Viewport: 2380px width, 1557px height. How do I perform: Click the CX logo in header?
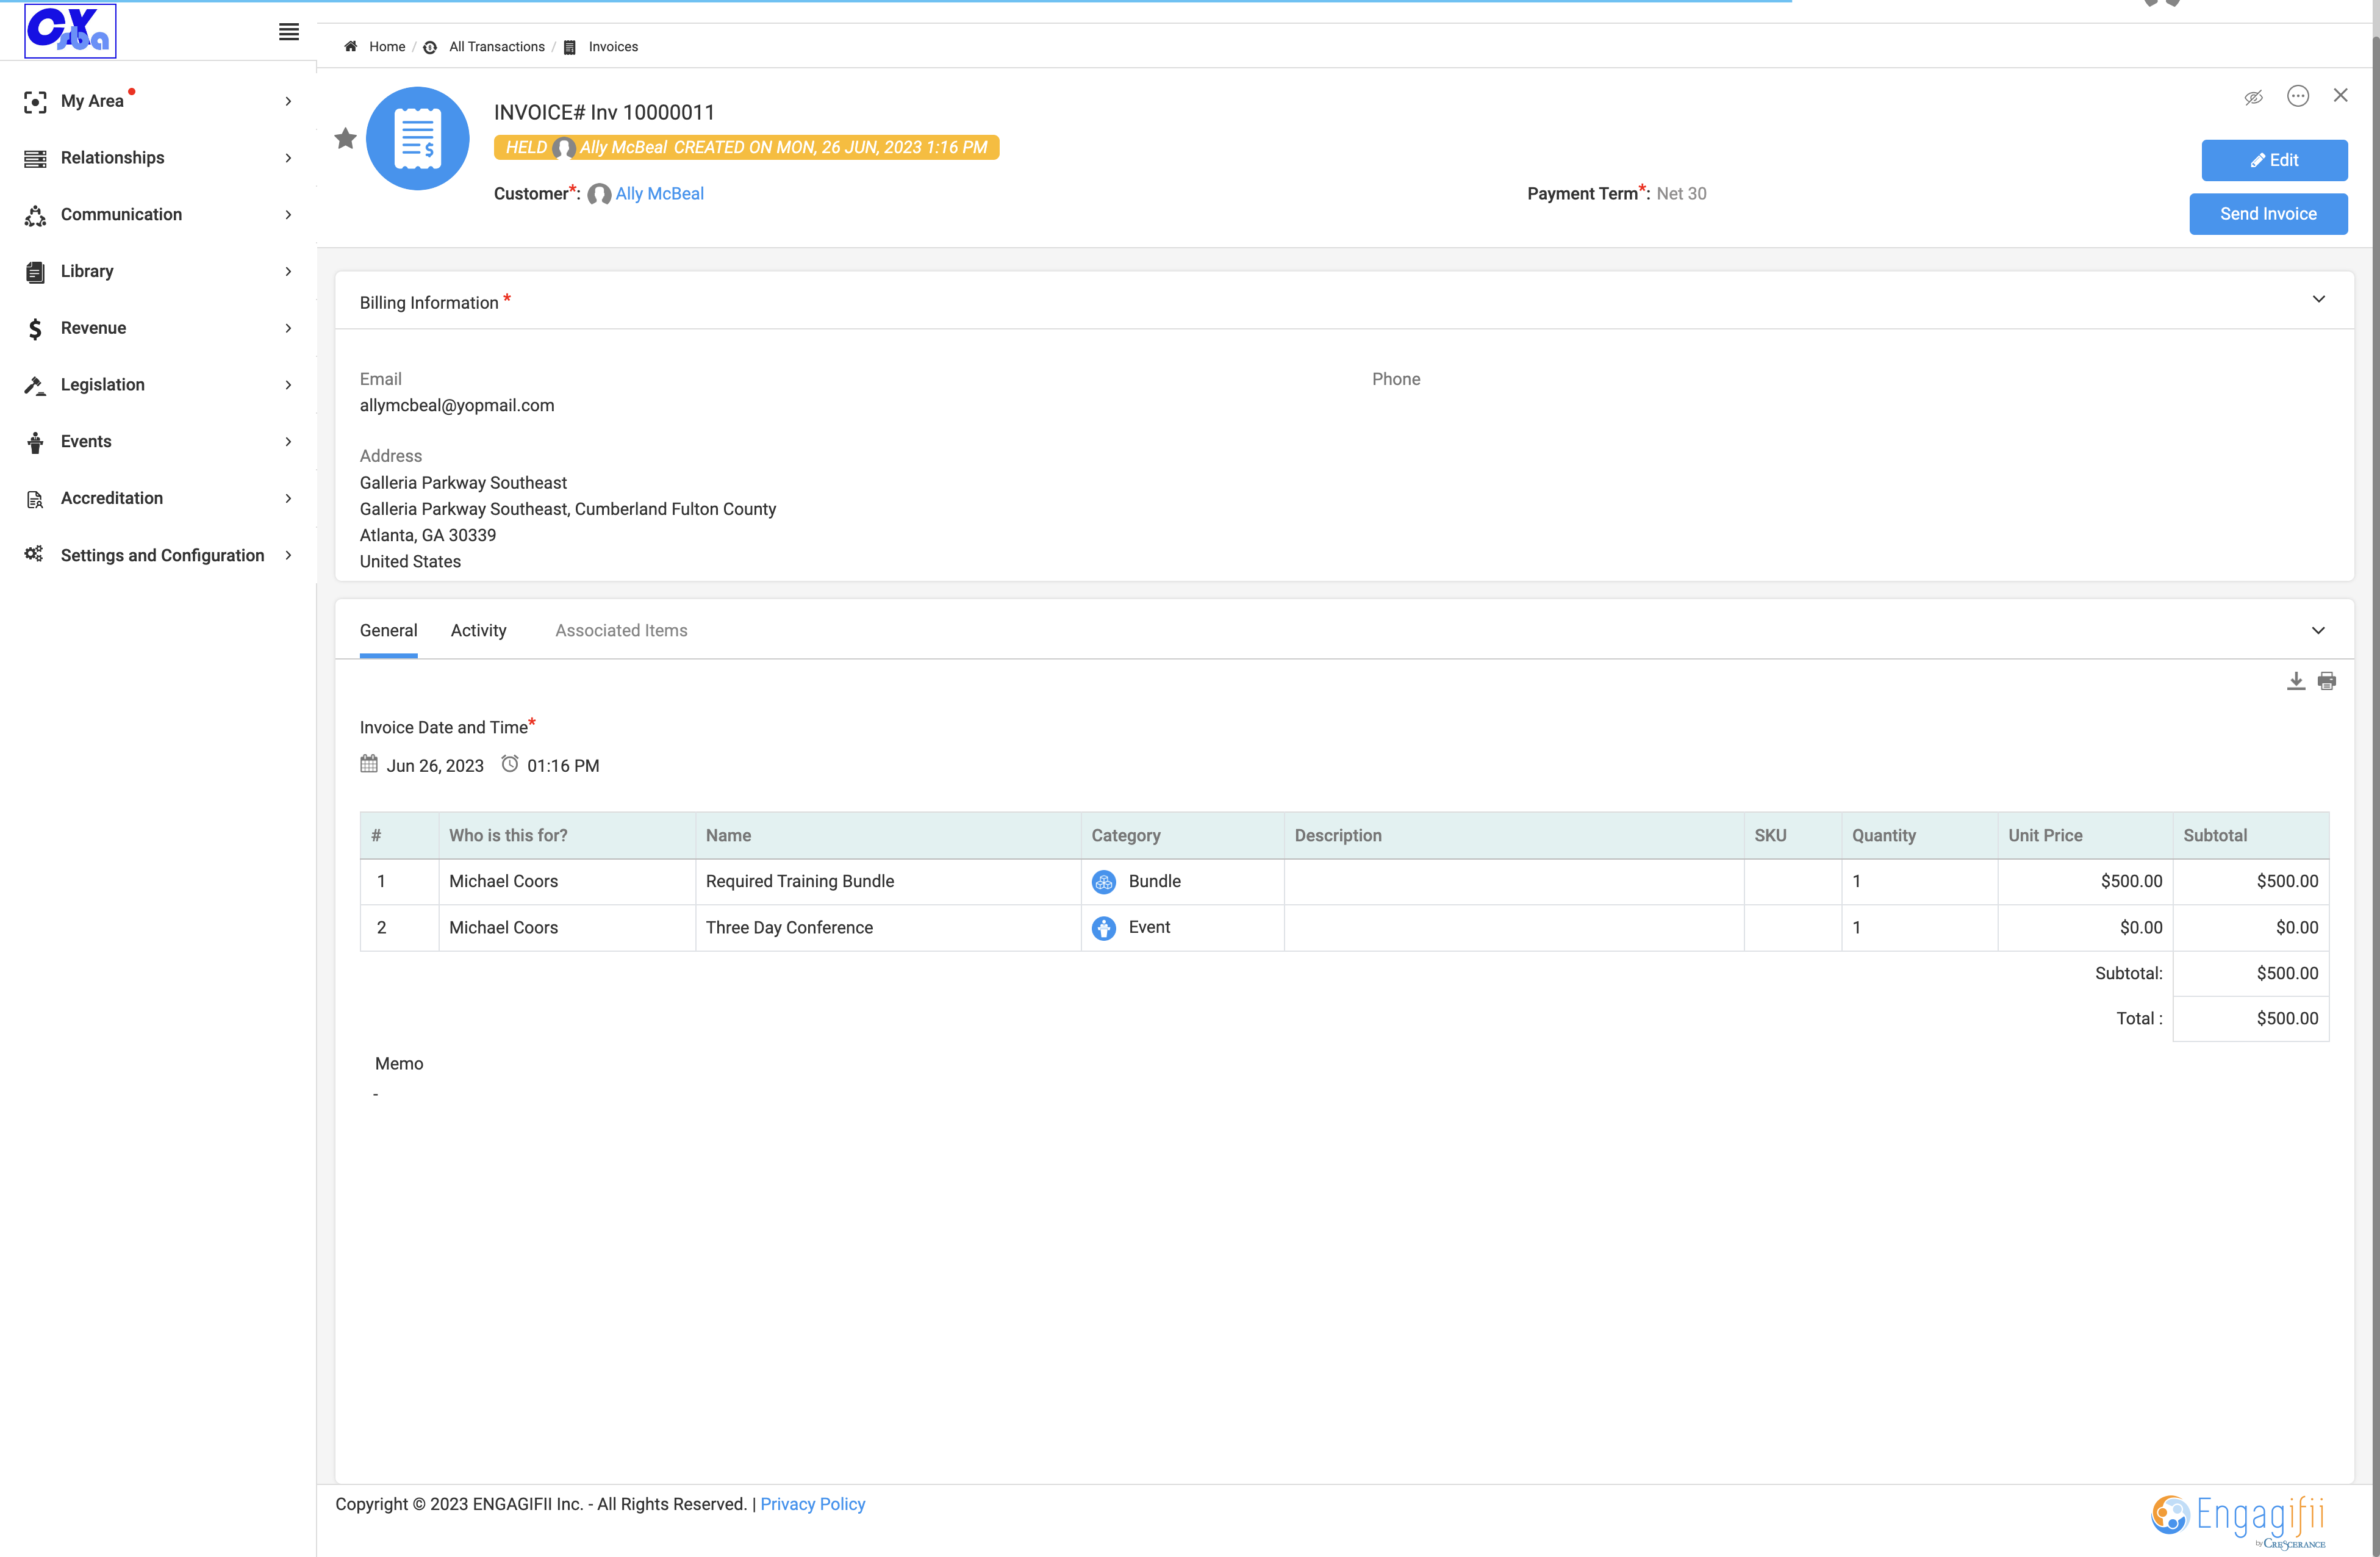(70, 30)
